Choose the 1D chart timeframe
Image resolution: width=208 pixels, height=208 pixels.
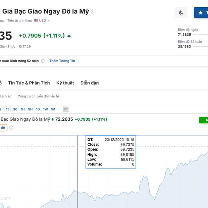(38, 109)
